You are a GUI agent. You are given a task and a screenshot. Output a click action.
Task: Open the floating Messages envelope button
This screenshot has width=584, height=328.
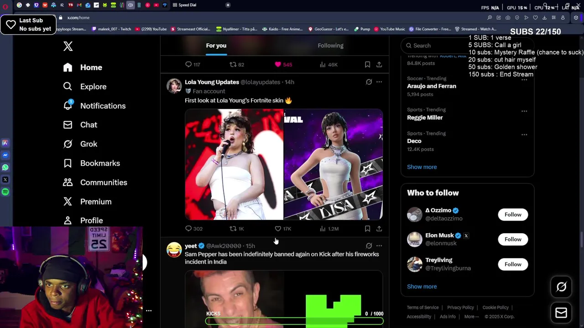click(561, 313)
